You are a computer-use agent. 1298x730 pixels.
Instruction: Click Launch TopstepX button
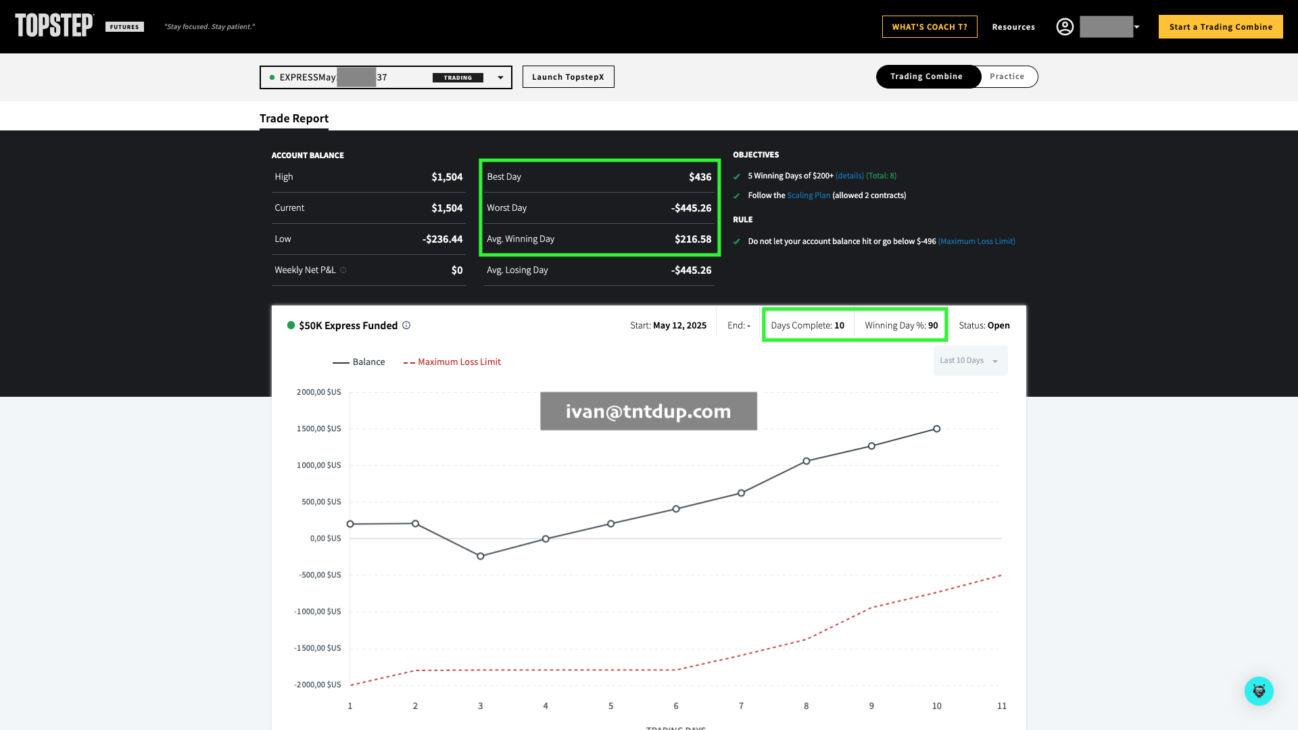point(568,76)
